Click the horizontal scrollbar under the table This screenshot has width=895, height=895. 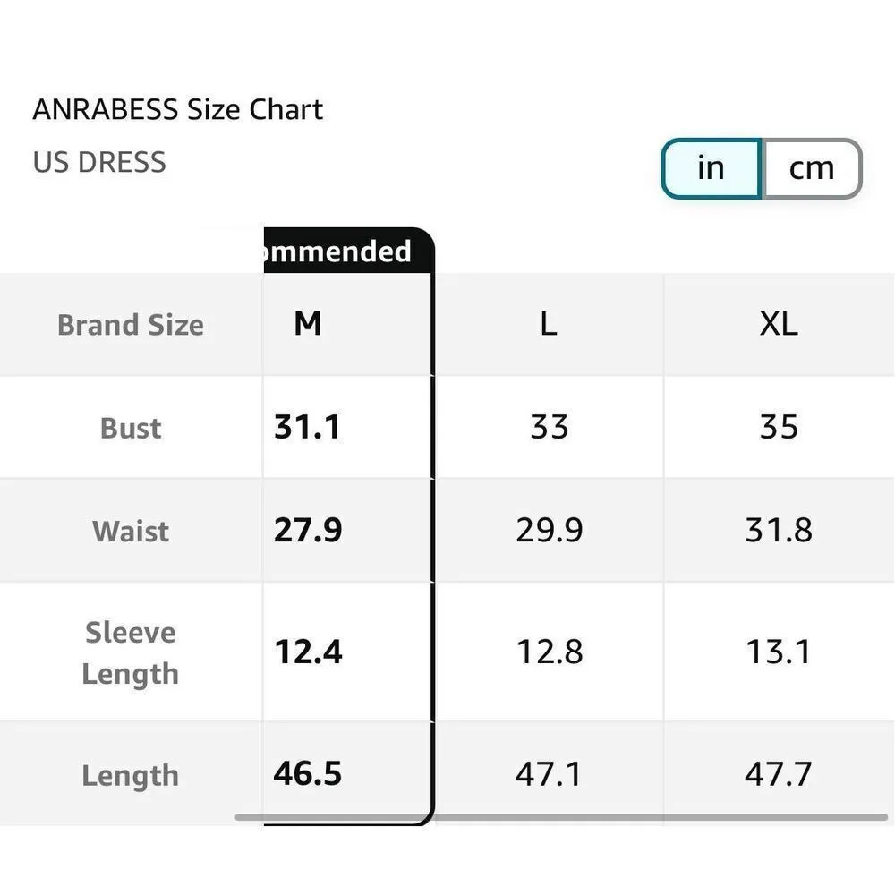click(560, 816)
